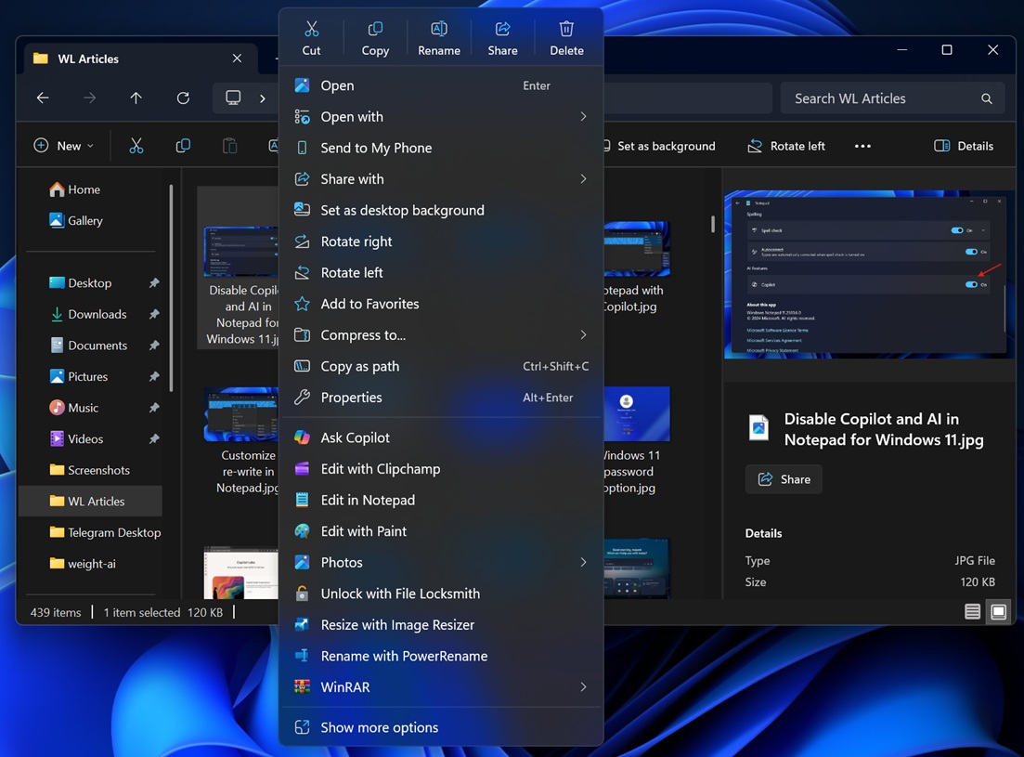The image size is (1024, 757).
Task: Cut the selected file using the Cut icon
Action: [311, 37]
